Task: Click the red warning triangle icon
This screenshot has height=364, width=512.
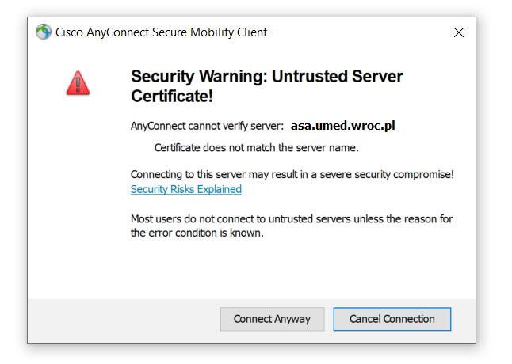Action: coord(78,83)
